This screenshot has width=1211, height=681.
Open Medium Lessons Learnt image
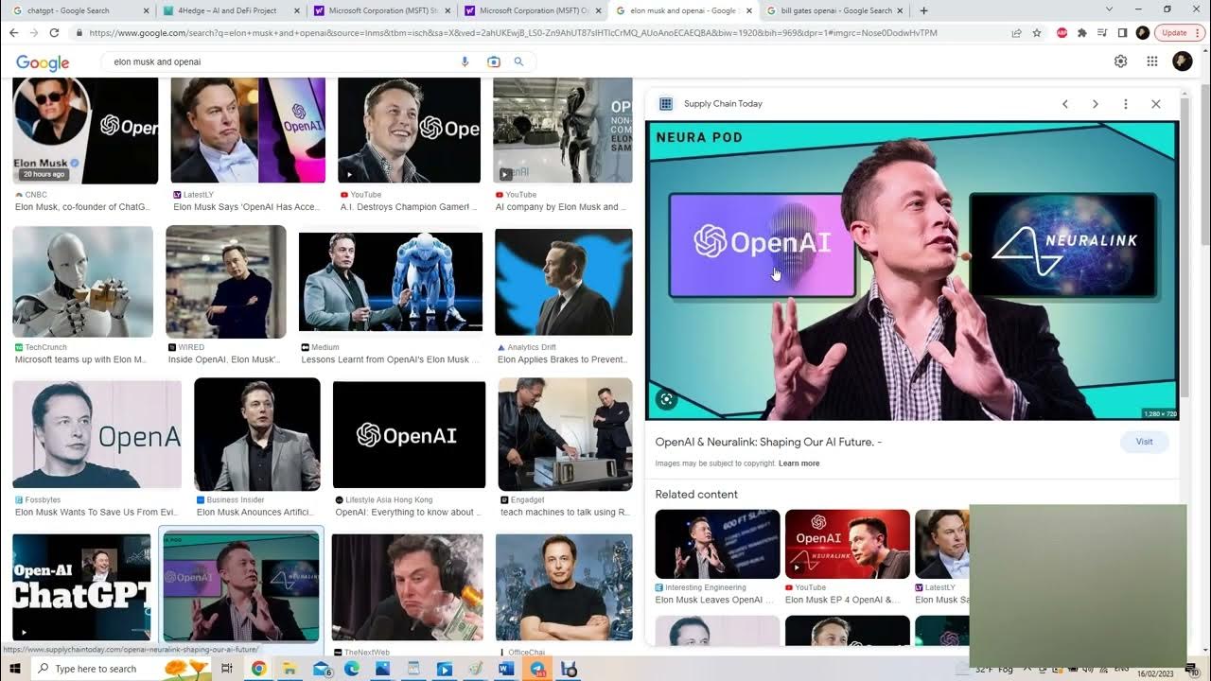[391, 282]
